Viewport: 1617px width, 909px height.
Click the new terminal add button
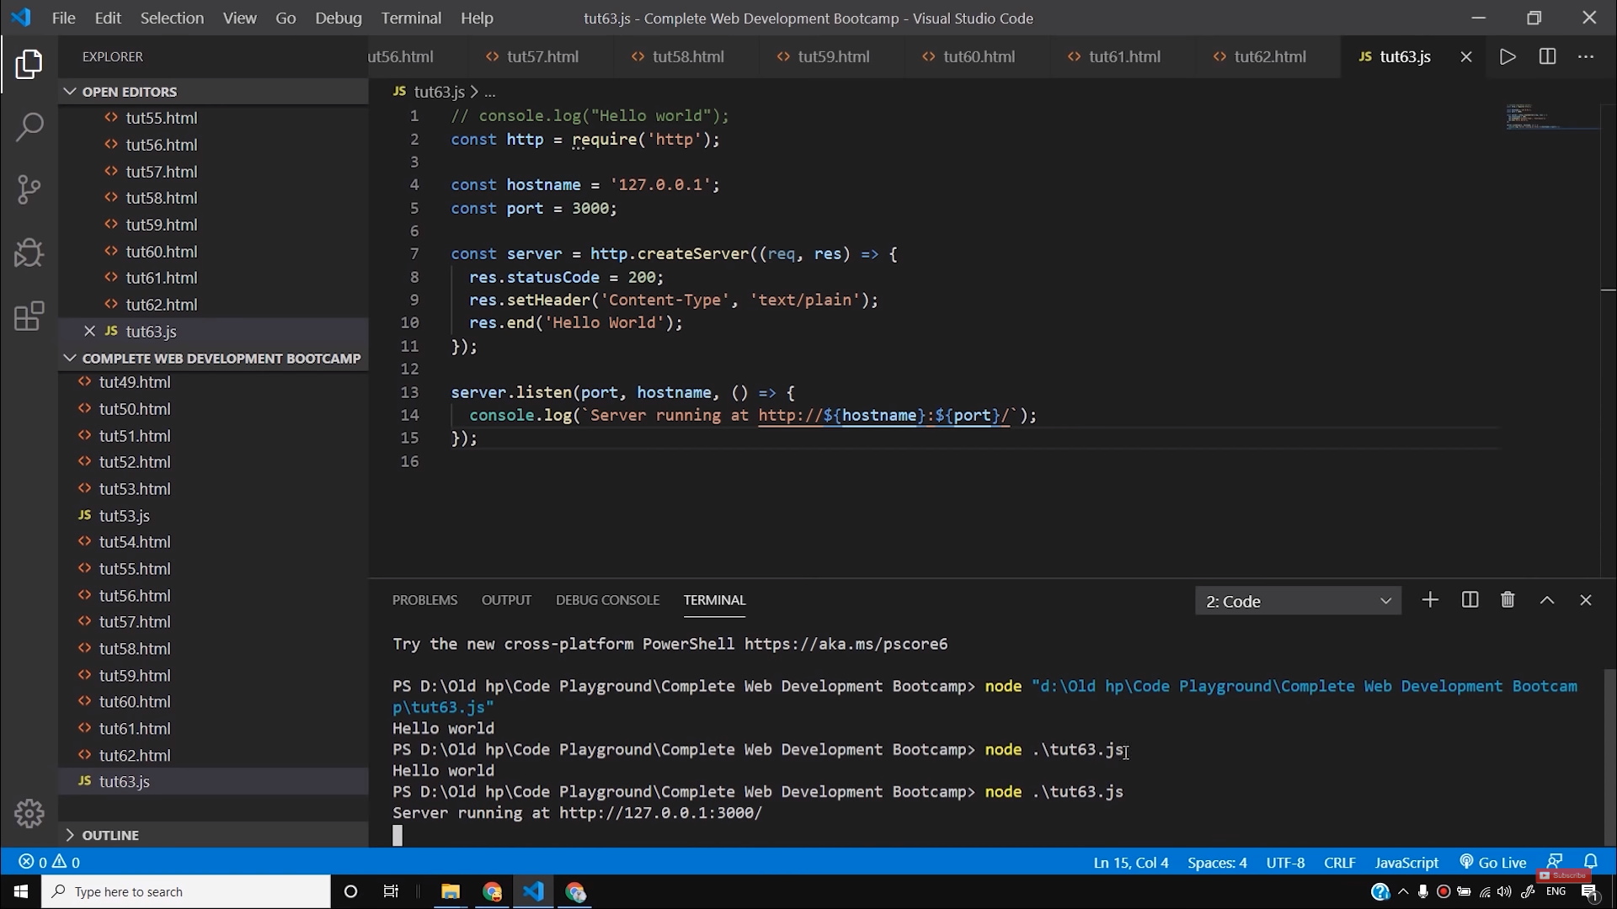click(x=1430, y=599)
